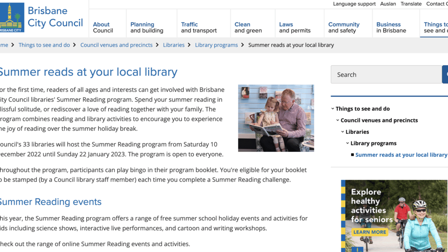Open the Auslan link at the top
This screenshot has width=448, height=252.
[x=388, y=4]
